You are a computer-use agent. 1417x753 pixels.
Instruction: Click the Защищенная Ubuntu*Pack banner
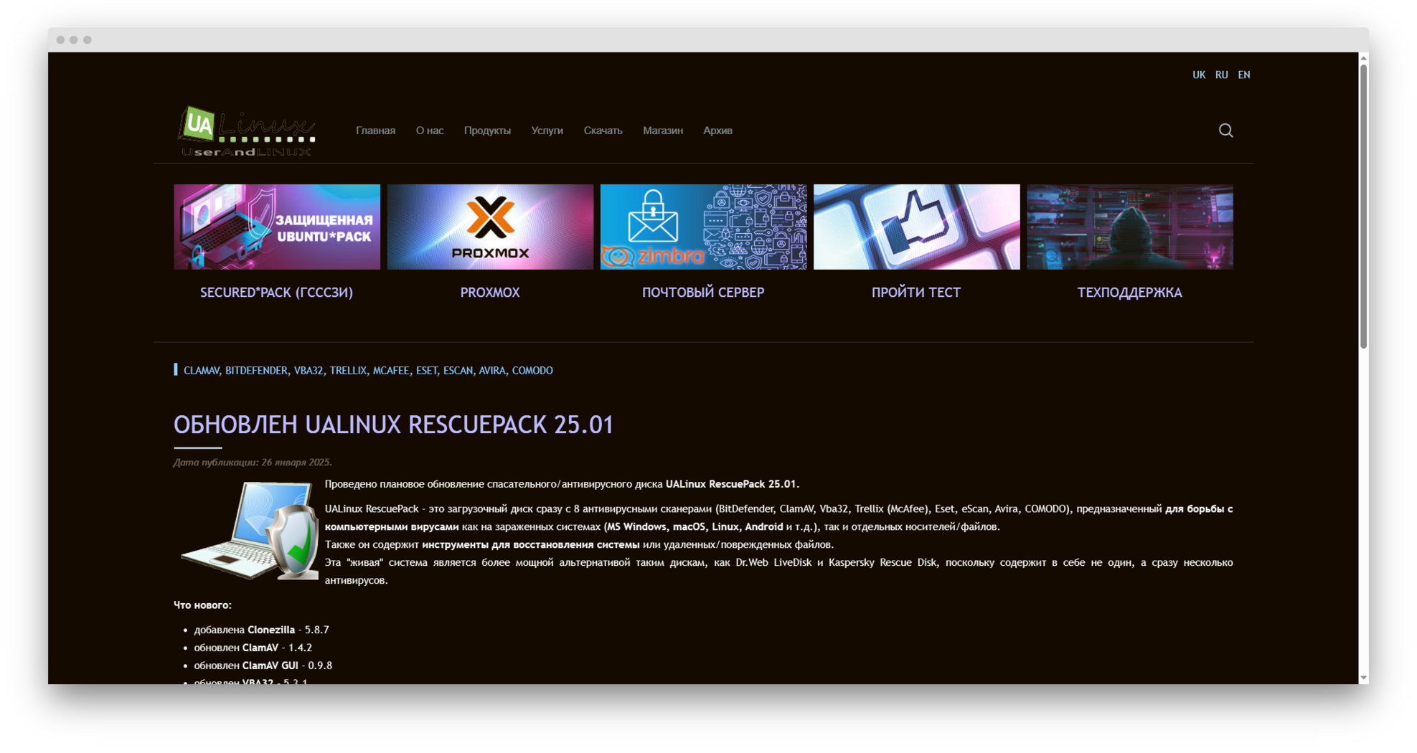pyautogui.click(x=277, y=227)
